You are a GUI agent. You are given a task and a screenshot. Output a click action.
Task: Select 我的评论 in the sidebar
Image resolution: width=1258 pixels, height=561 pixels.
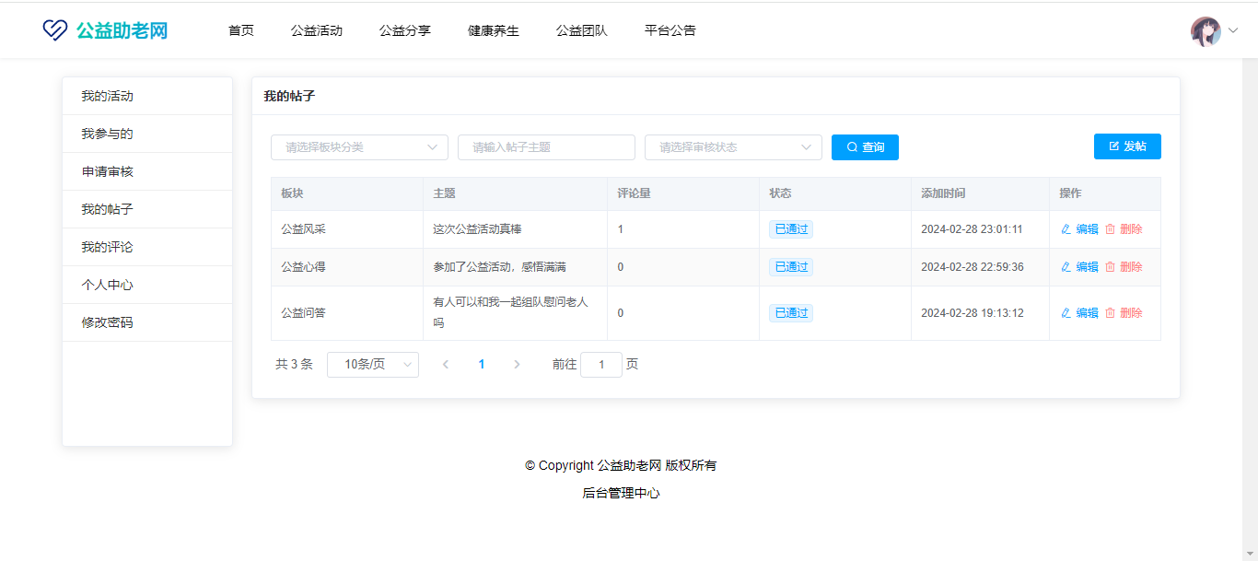tap(107, 247)
